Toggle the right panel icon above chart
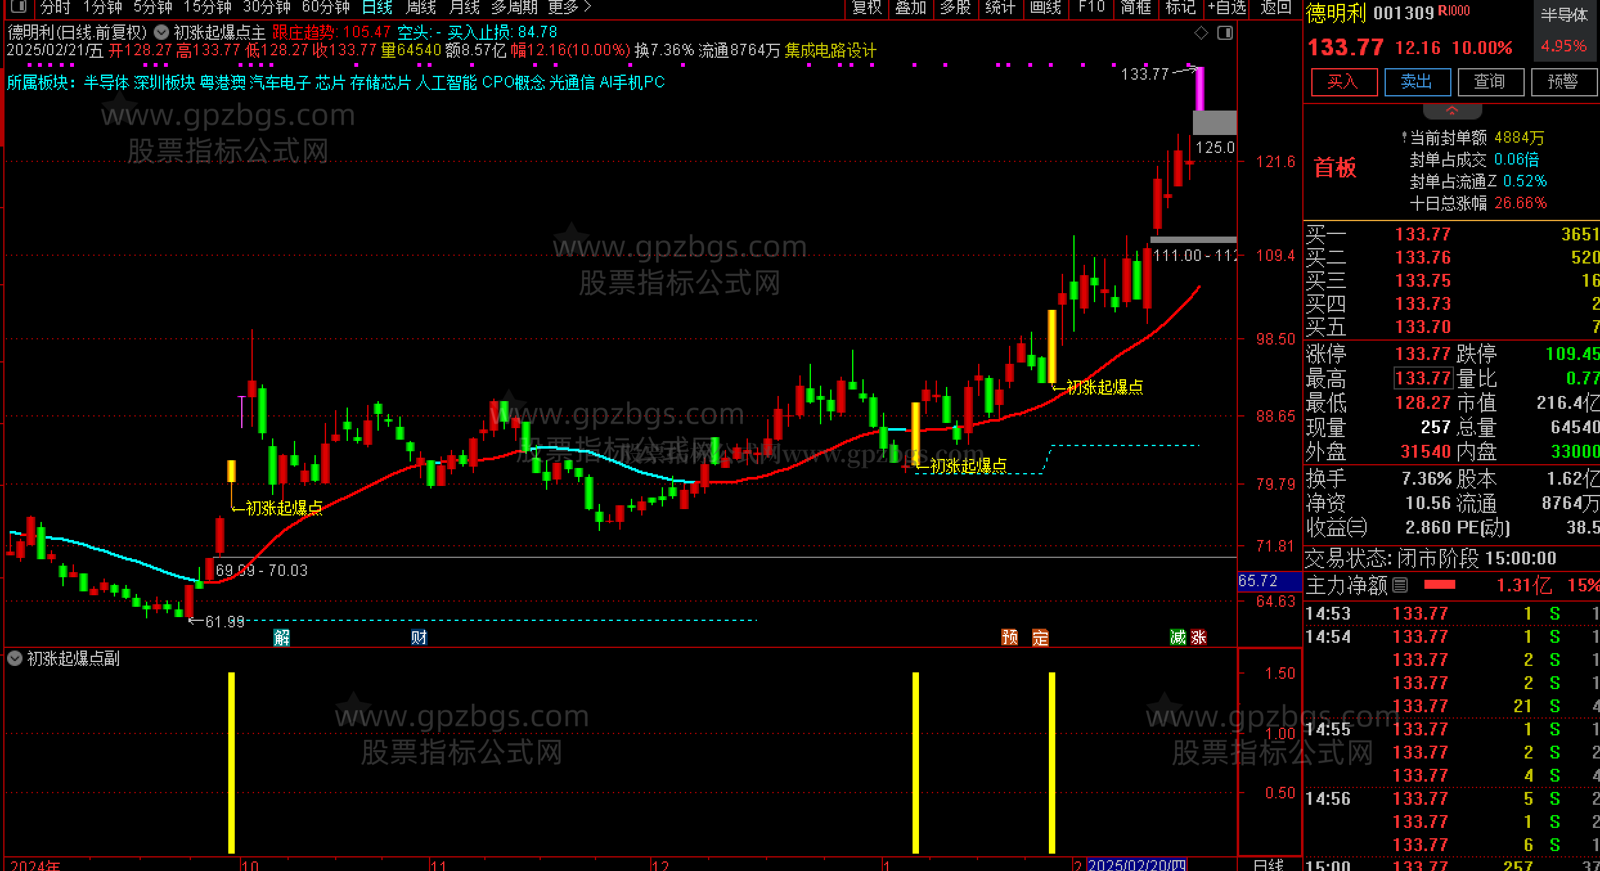 [x=1225, y=33]
